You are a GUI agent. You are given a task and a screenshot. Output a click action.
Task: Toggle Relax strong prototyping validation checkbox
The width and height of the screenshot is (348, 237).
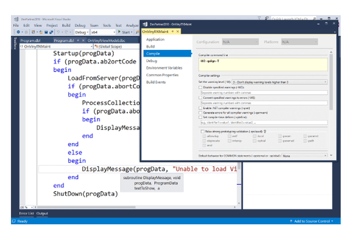pos(203,131)
